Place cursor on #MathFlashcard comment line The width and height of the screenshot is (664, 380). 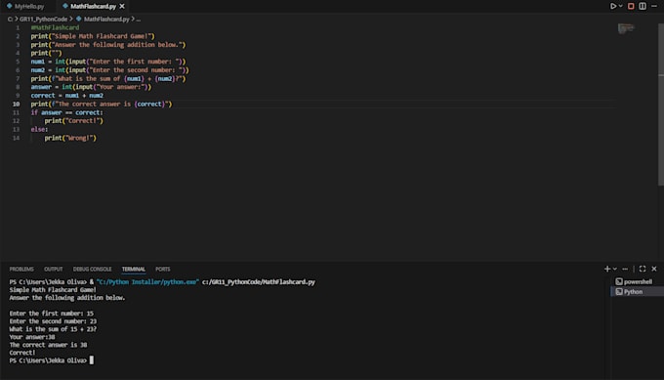[x=55, y=27]
